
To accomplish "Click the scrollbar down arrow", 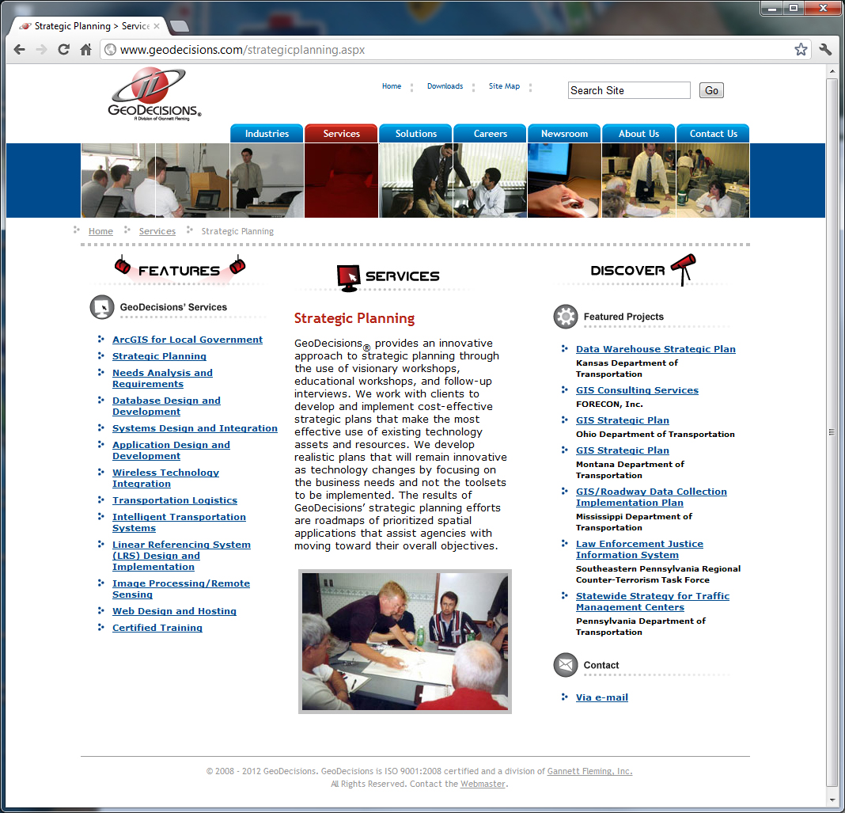I will [832, 800].
